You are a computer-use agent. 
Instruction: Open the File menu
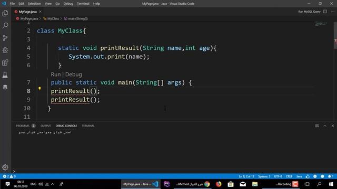(x=12, y=4)
